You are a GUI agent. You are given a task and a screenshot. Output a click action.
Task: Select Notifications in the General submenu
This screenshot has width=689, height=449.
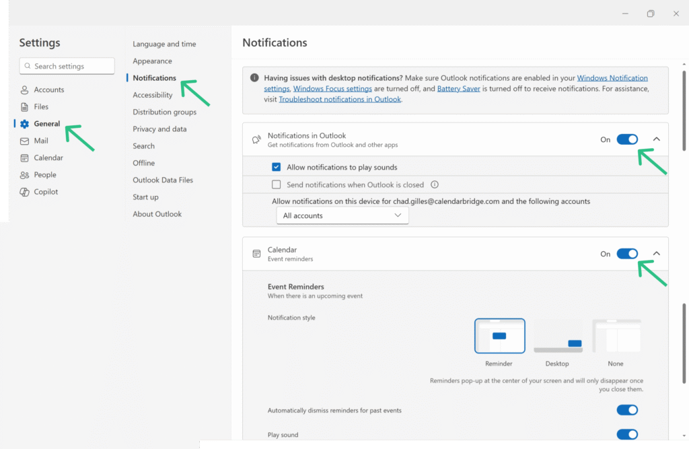point(154,78)
